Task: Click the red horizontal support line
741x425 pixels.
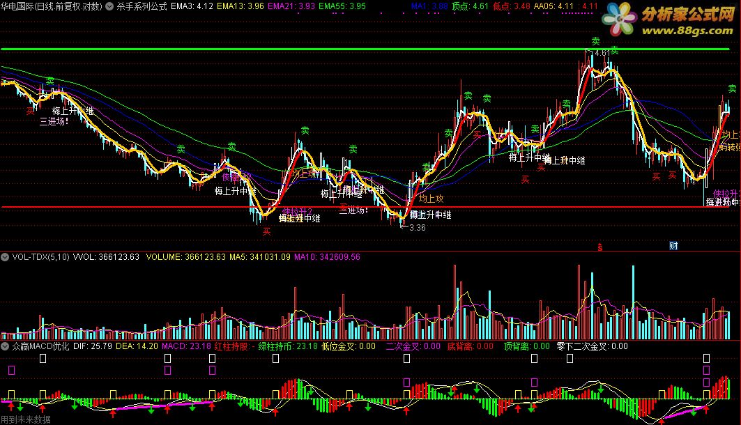Action: pos(365,207)
